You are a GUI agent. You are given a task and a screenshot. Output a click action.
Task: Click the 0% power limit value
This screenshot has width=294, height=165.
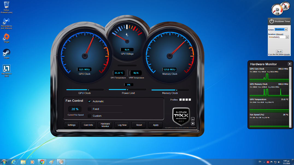pos(129,85)
